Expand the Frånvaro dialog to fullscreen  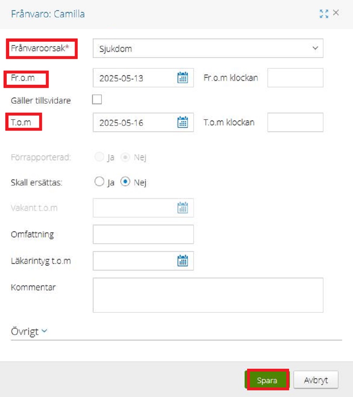pyautogui.click(x=324, y=14)
